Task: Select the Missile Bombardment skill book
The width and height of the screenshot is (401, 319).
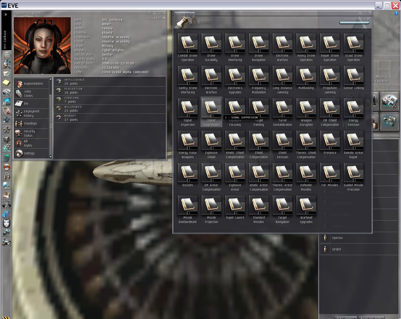Action: (188, 209)
